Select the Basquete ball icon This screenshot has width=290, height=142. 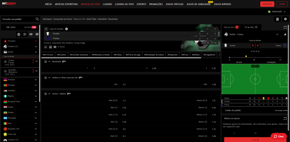point(5,129)
